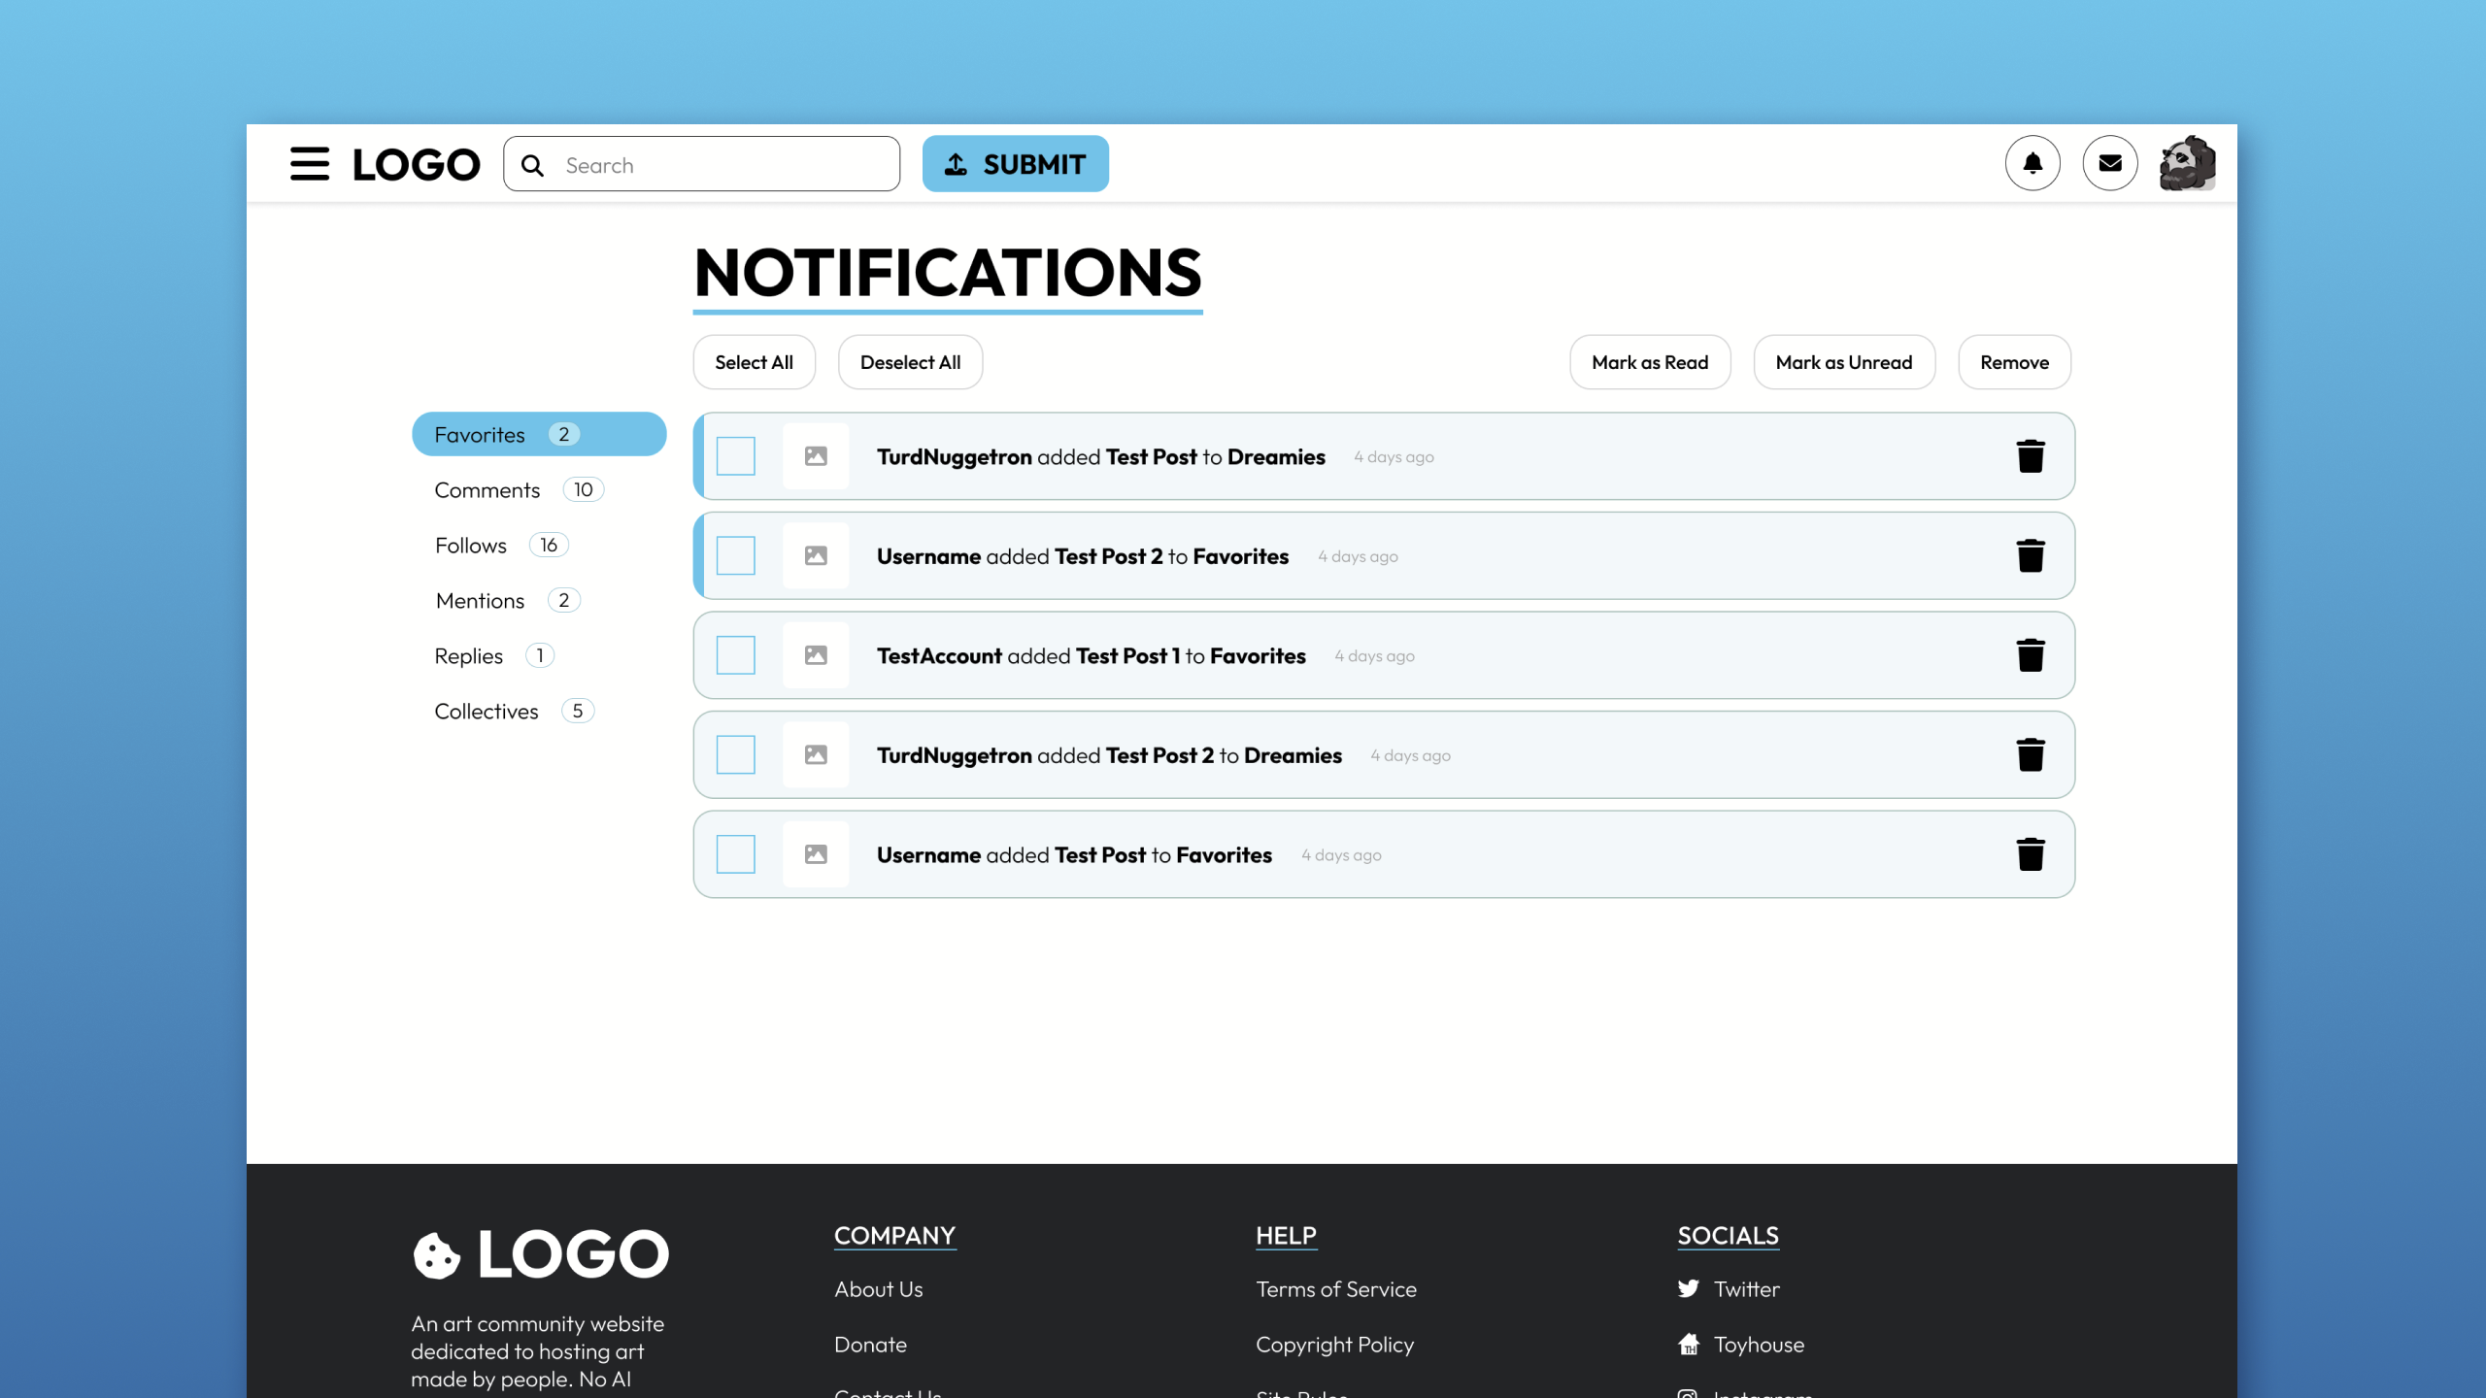2486x1398 pixels.
Task: Open Terms of Service footer link
Action: click(1335, 1289)
